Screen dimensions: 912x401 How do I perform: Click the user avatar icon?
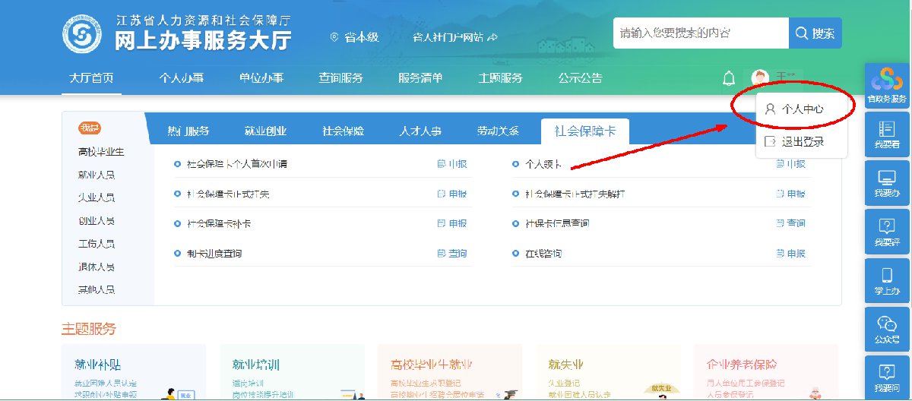(760, 77)
